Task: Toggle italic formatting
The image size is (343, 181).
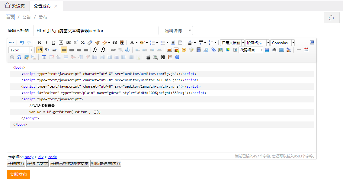Action: coord(46,43)
